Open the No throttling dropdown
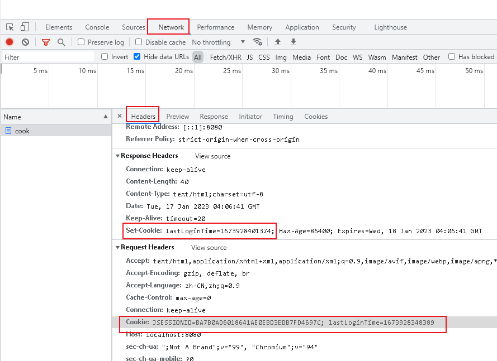 [x=219, y=42]
